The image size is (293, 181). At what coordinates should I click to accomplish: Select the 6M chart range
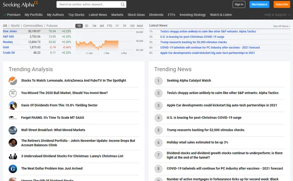click(x=102, y=26)
